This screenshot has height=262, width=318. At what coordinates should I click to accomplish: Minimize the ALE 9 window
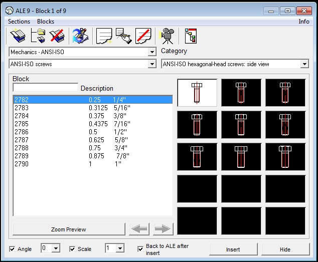pos(271,11)
